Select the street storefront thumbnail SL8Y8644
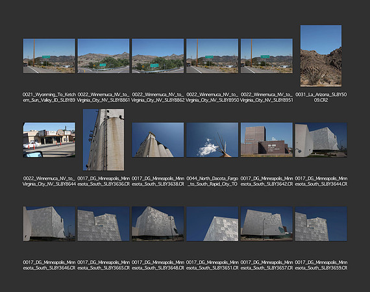 click(x=49, y=140)
